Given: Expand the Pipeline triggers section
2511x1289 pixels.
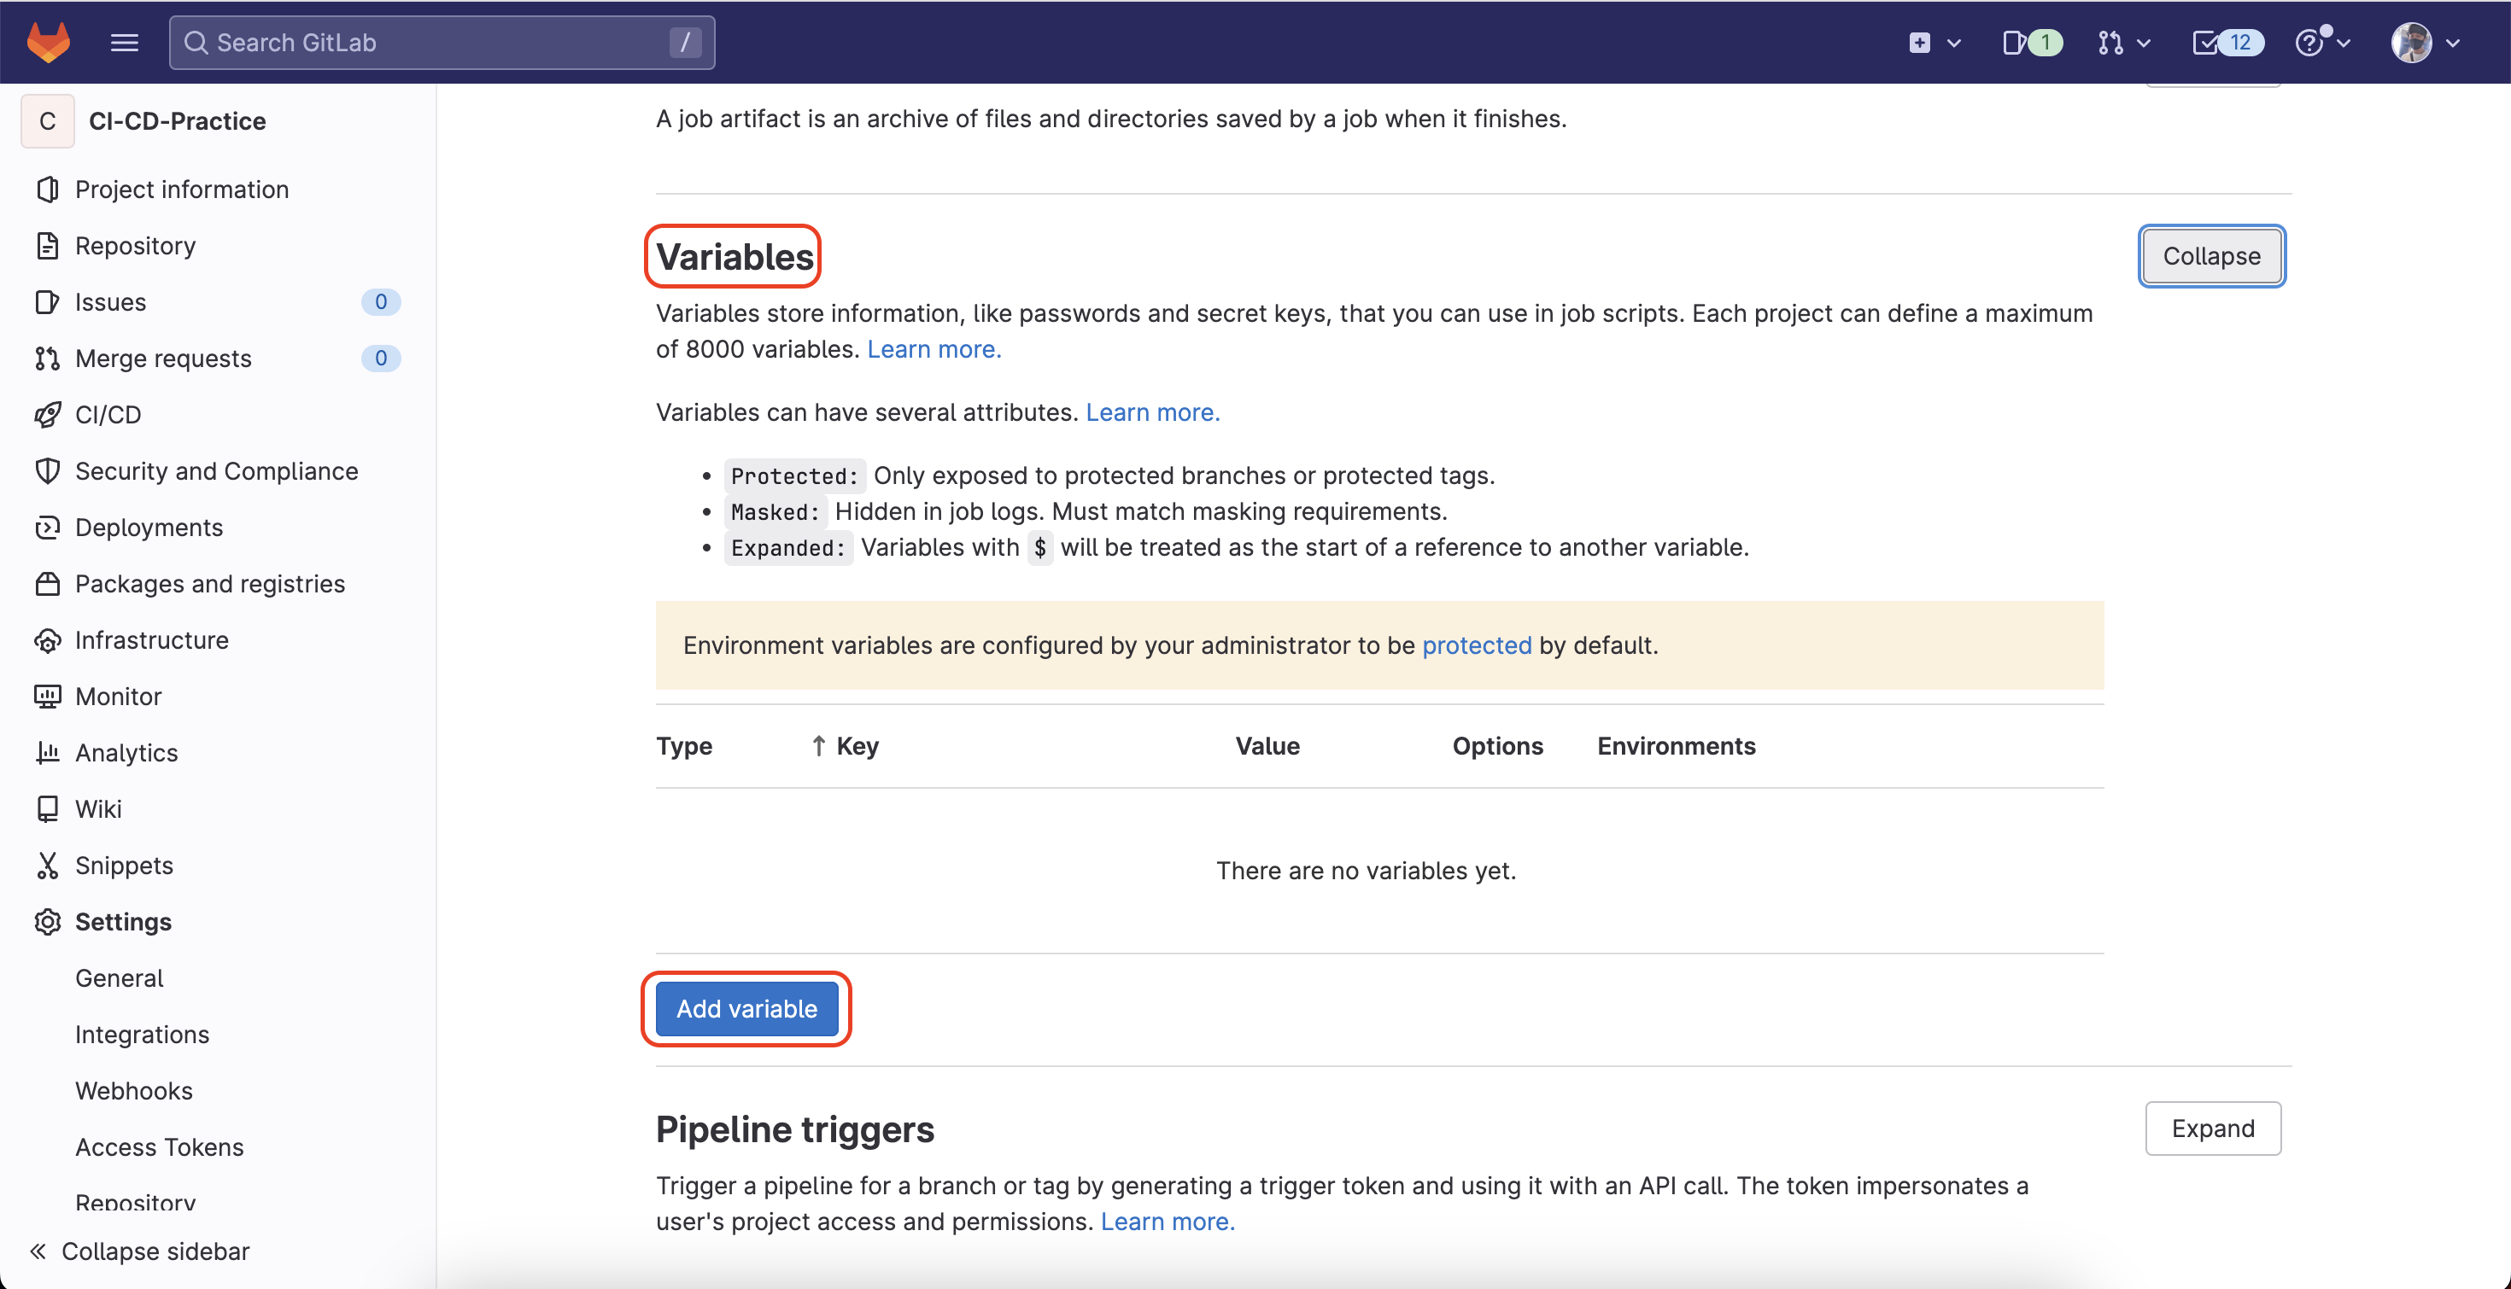Looking at the screenshot, I should [x=2212, y=1129].
